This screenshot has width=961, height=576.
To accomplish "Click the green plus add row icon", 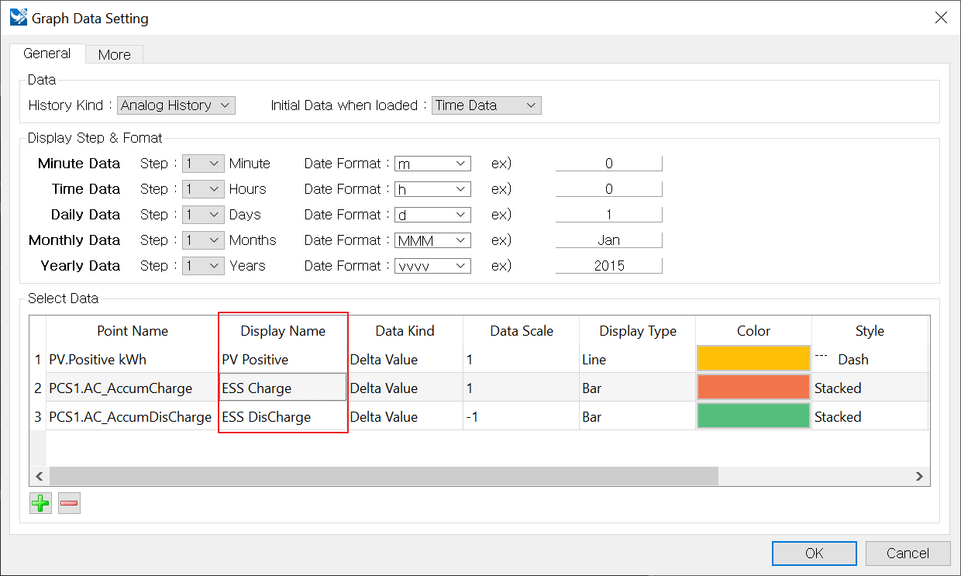I will [x=40, y=504].
